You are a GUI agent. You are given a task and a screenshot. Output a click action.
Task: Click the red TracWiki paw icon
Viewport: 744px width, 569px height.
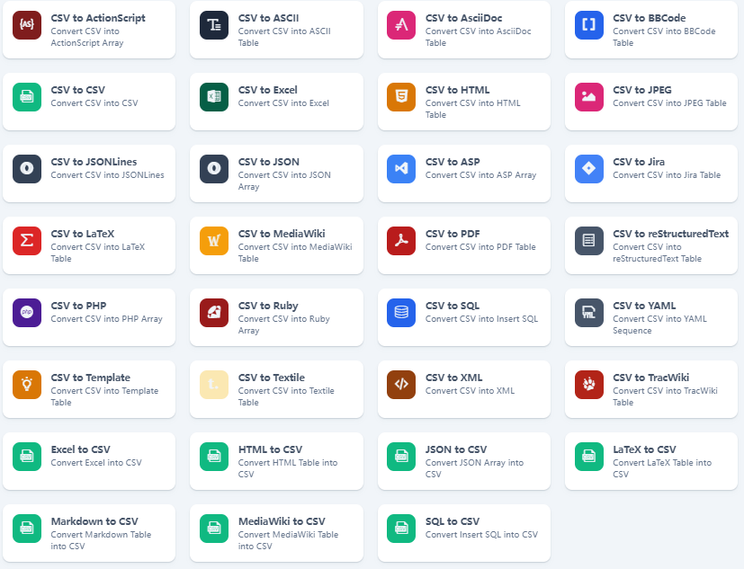[x=589, y=384]
